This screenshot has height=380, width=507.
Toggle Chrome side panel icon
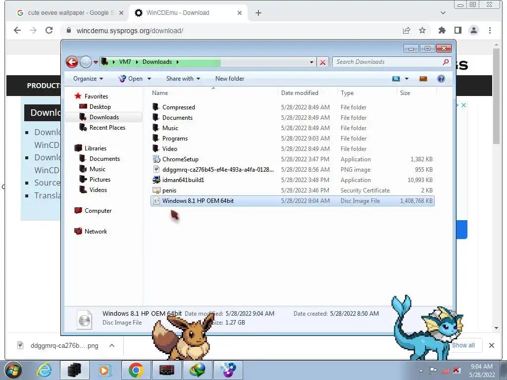pos(458,30)
